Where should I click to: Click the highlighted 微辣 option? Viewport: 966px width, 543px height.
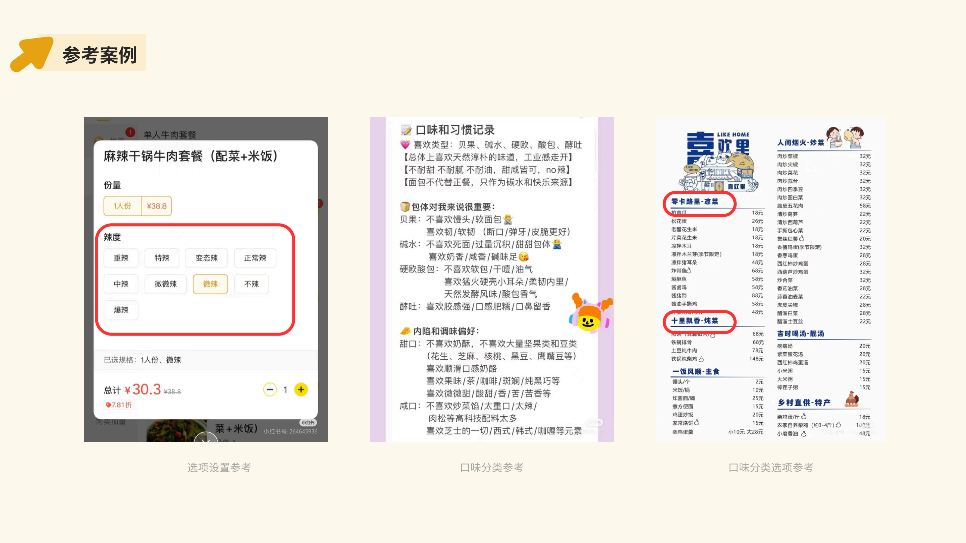coord(210,284)
